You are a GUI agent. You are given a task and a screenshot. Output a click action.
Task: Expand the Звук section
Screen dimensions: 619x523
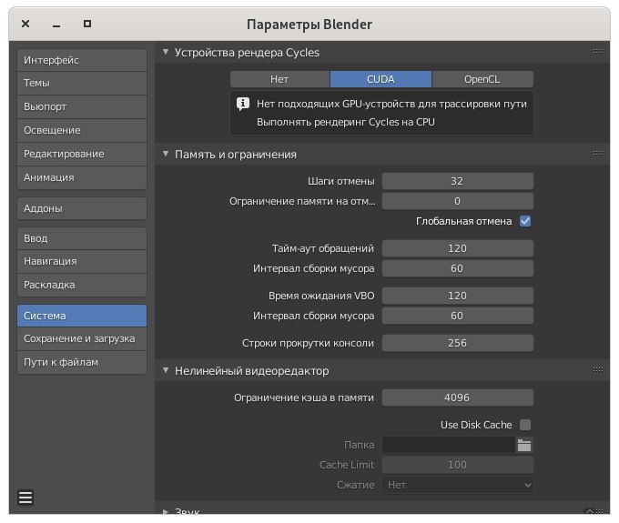coord(166,511)
